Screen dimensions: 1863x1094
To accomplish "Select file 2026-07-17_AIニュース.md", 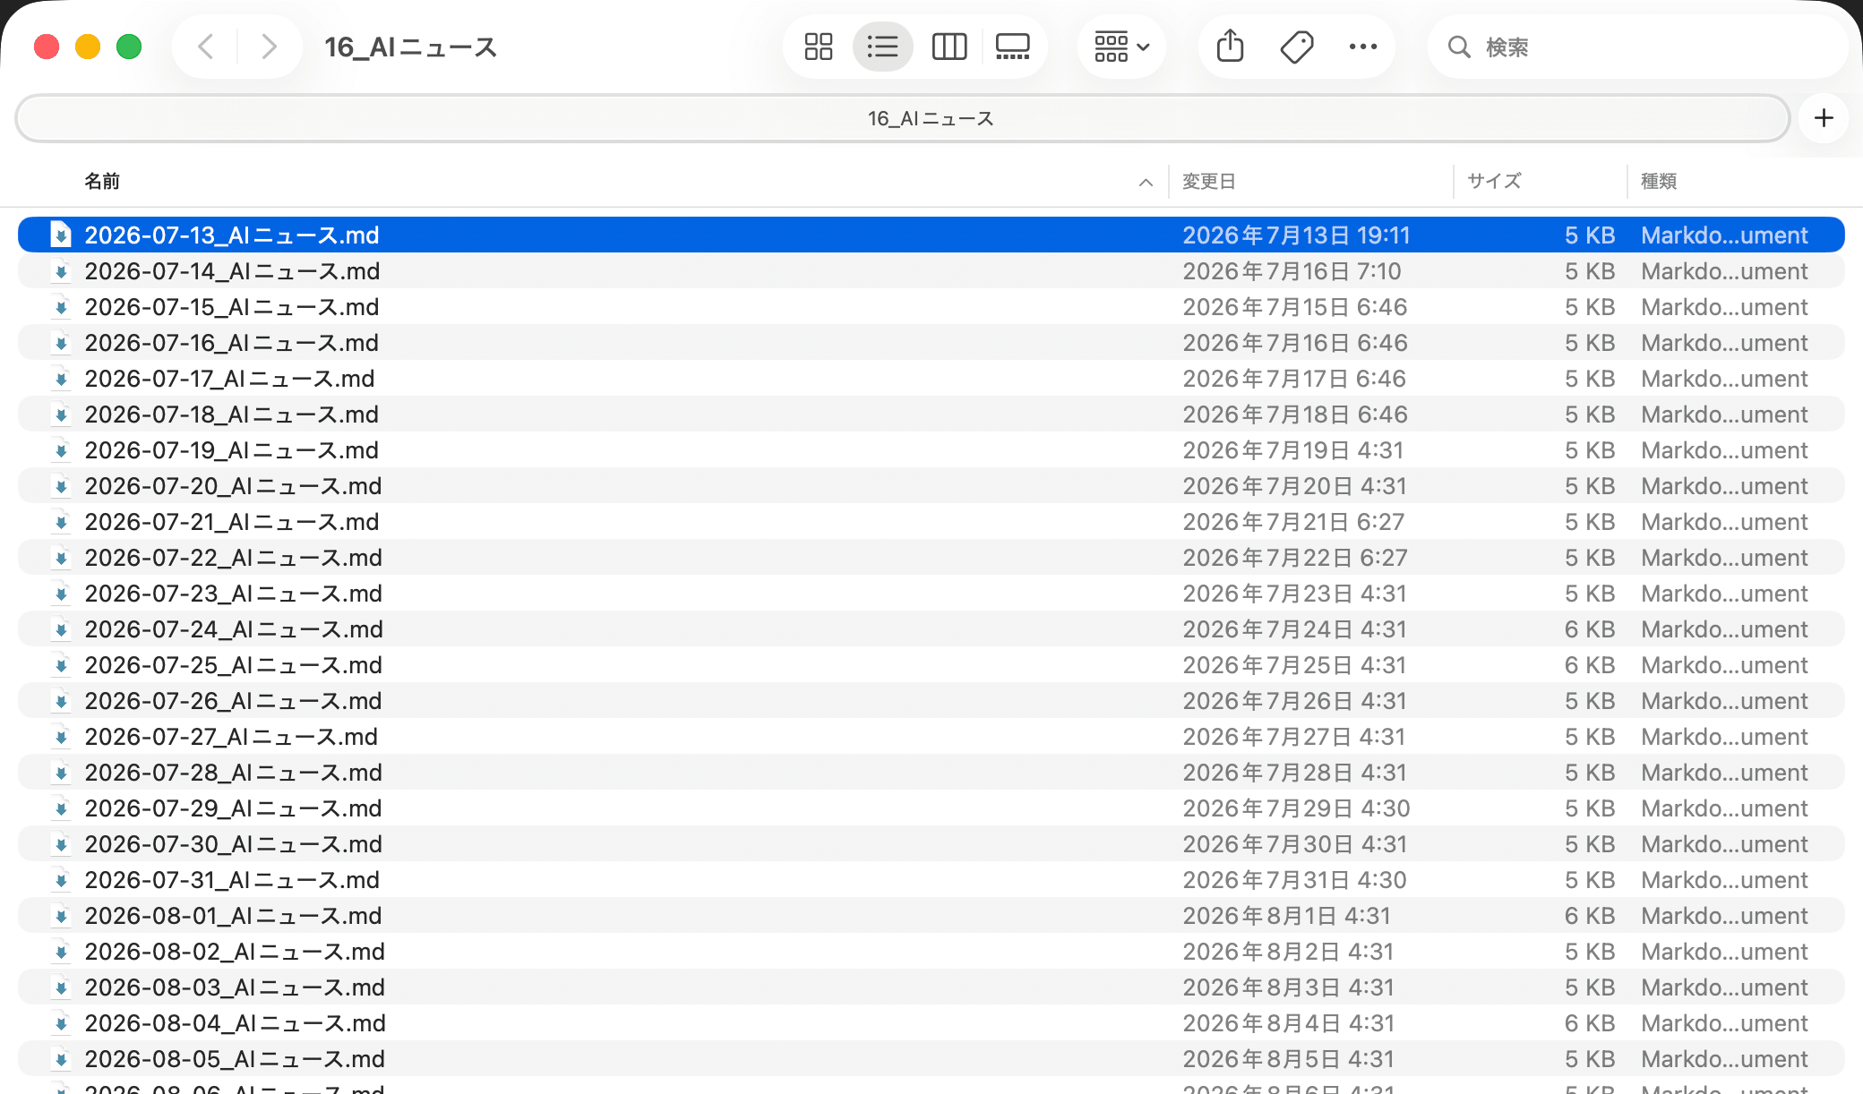I will (x=931, y=379).
